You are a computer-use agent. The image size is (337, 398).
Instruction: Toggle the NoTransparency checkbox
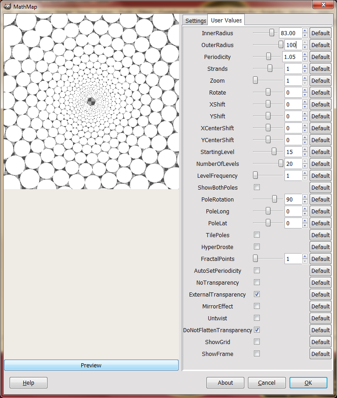pos(257,282)
